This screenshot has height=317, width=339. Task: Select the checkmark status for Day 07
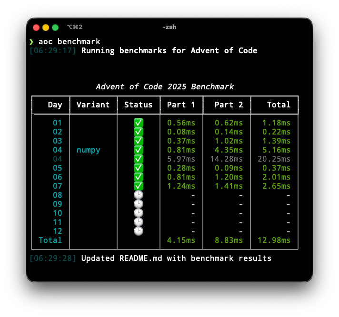[x=139, y=186]
